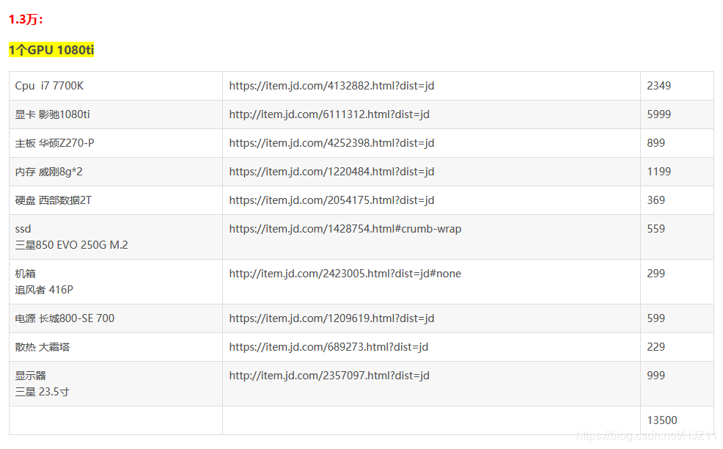Click the price 1199
The image size is (723, 449).
pos(659,172)
